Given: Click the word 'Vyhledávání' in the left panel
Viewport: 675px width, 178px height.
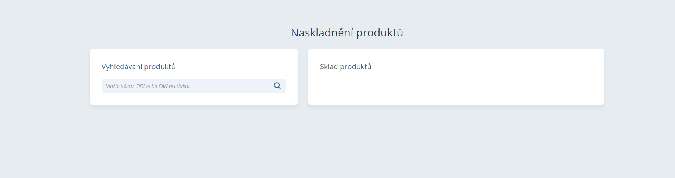Looking at the screenshot, I should click(122, 67).
